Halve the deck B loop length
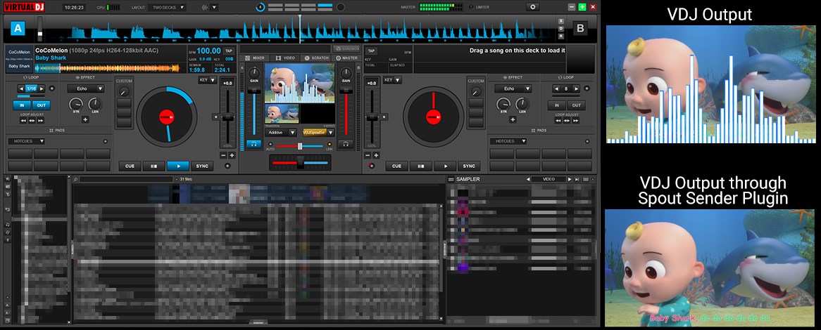 click(556, 88)
